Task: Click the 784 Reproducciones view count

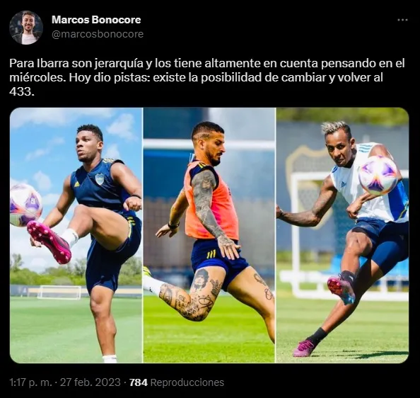Action: tap(177, 382)
